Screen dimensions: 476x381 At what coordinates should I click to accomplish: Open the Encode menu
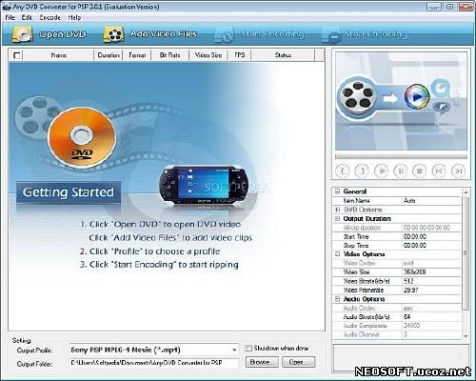pyautogui.click(x=50, y=17)
